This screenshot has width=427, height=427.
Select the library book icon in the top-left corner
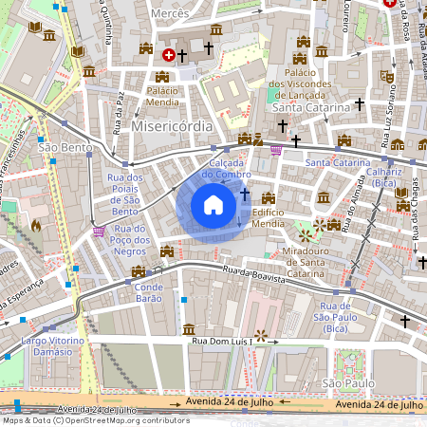(35, 27)
